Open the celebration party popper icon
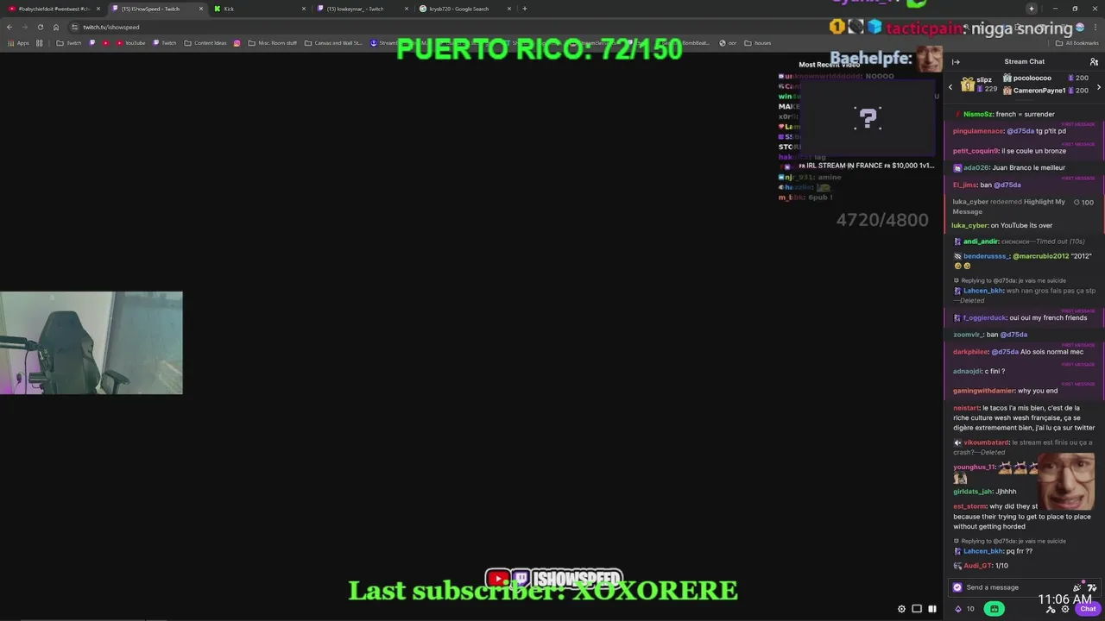The width and height of the screenshot is (1105, 621). 1077,587
